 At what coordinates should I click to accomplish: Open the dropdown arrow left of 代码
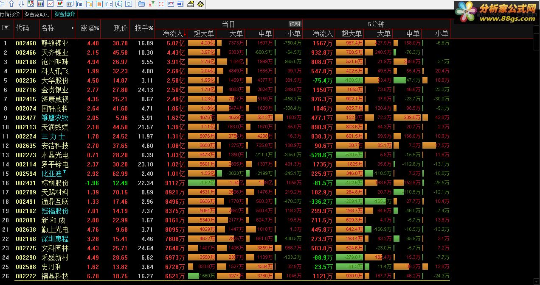pos(6,28)
